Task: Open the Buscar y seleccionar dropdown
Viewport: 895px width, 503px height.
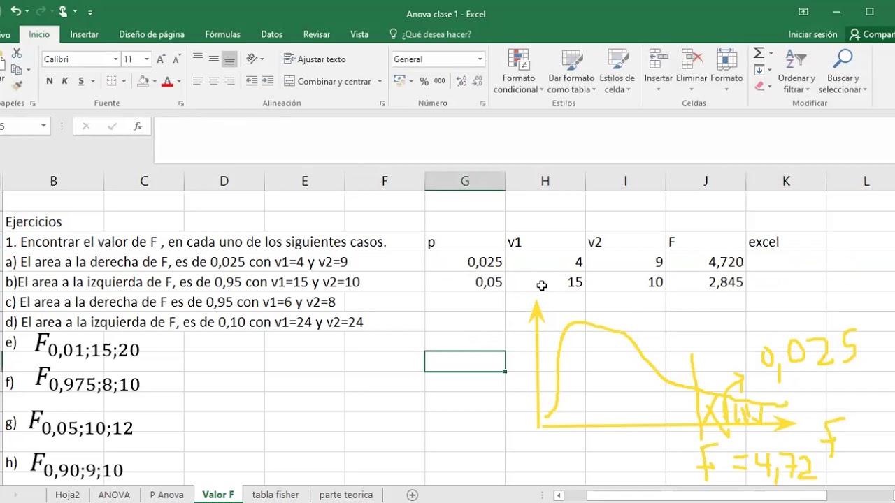Action: coord(843,70)
